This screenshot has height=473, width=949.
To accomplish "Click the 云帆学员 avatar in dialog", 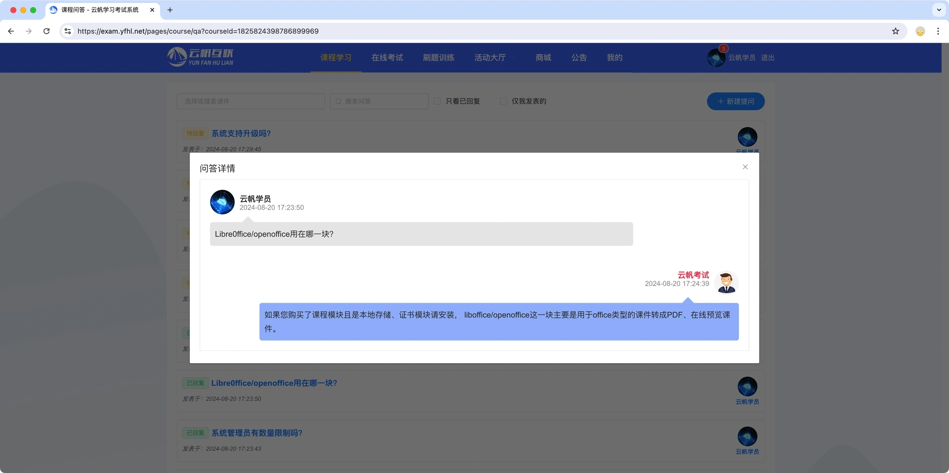I will 222,202.
